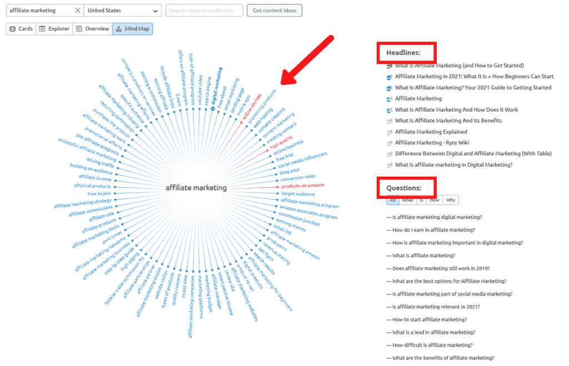Switch to the Cards view tab
569x366 pixels.
pyautogui.click(x=21, y=29)
